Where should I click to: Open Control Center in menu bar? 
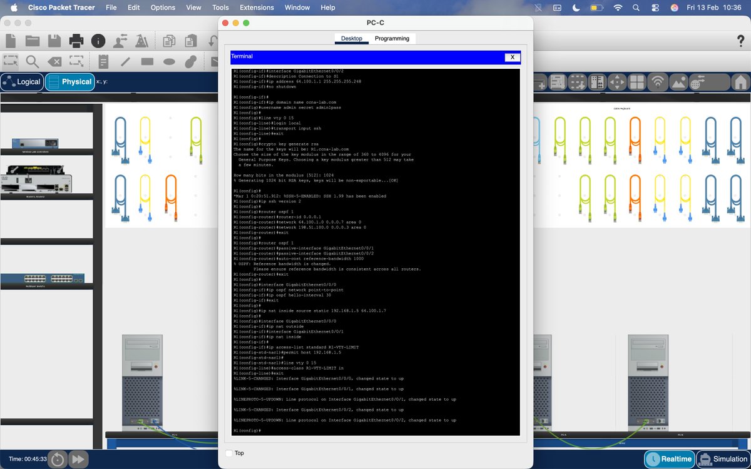click(x=655, y=8)
